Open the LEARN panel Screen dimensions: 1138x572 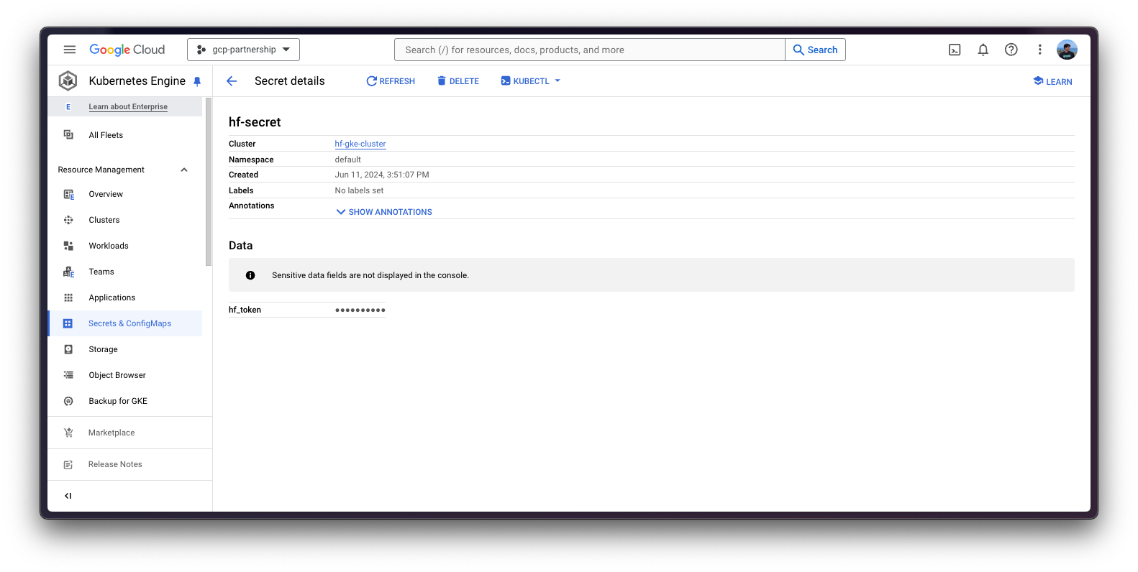(1052, 81)
